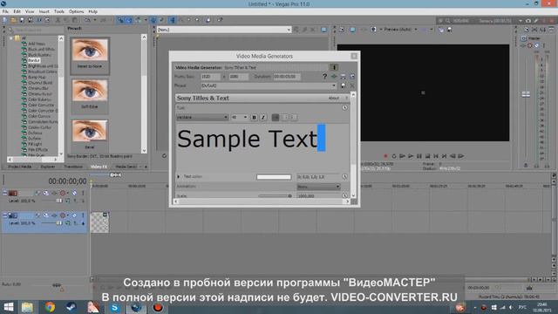Open Google Chrome from the taskbar
558x314 pixels.
tap(50, 307)
